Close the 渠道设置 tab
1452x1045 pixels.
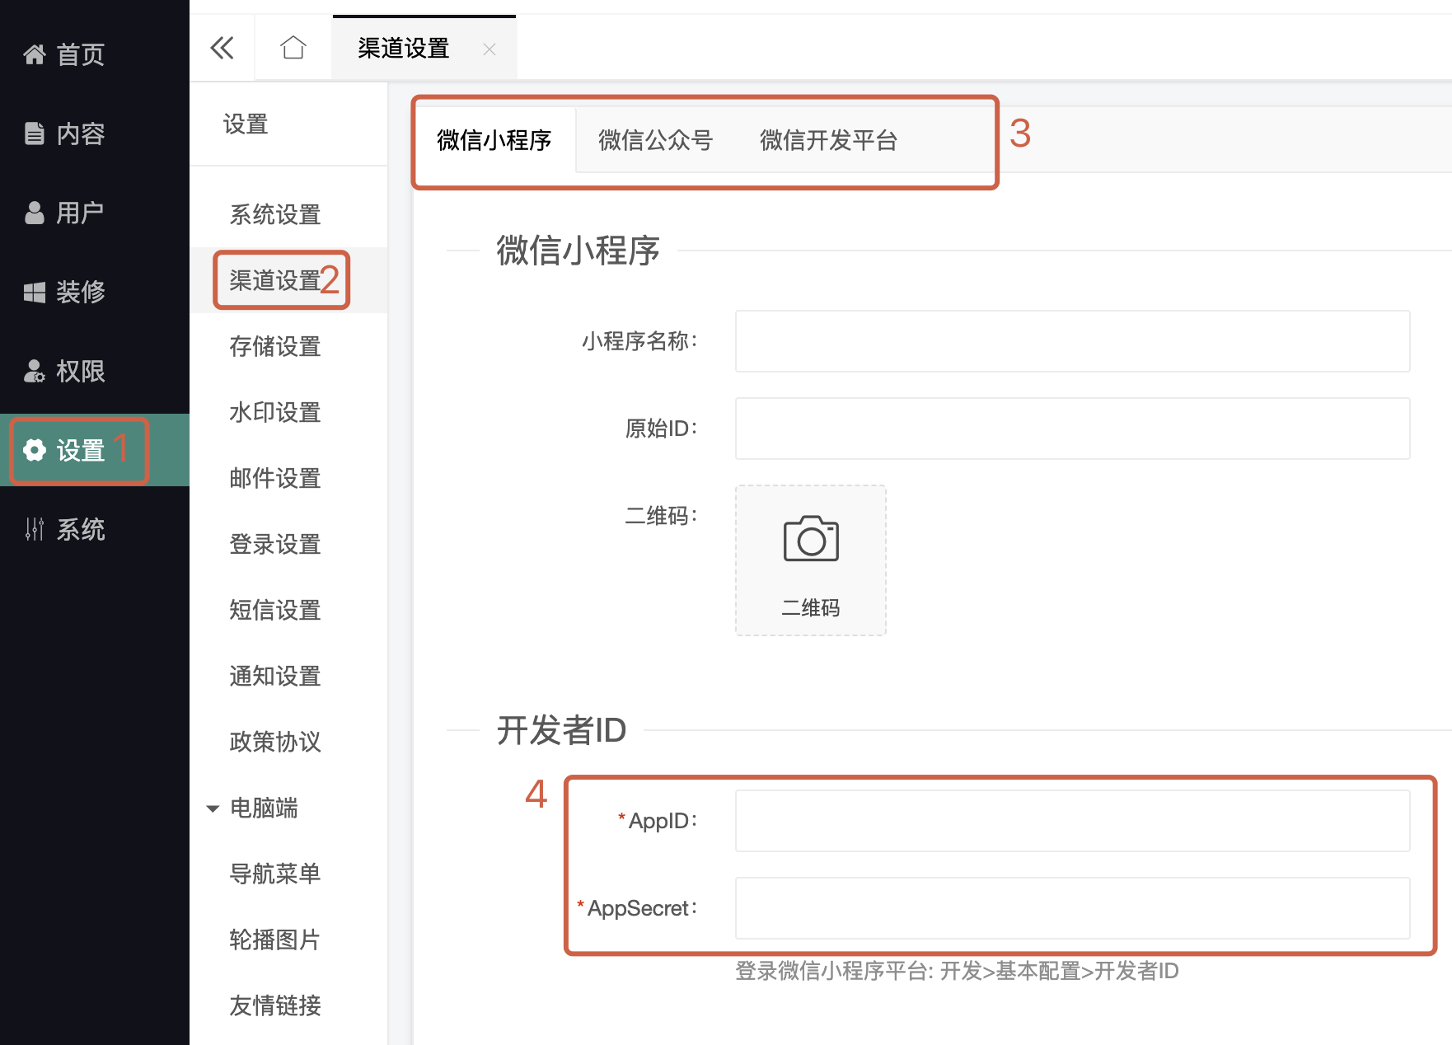pyautogui.click(x=489, y=49)
